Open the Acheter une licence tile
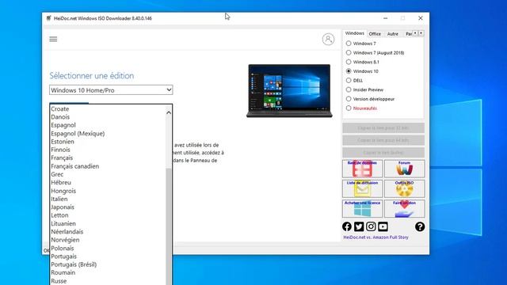The width and height of the screenshot is (507, 285). coord(362,208)
